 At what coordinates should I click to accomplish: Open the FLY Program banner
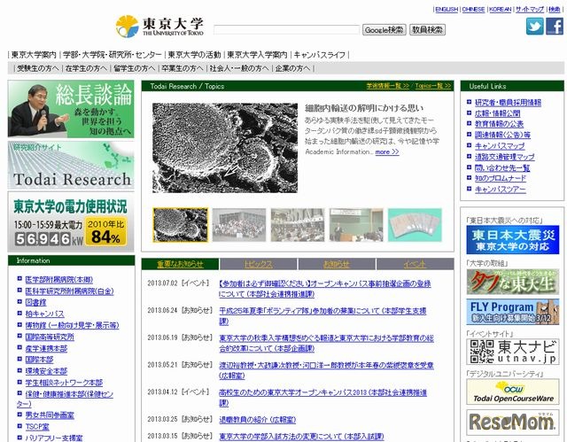coord(512,312)
